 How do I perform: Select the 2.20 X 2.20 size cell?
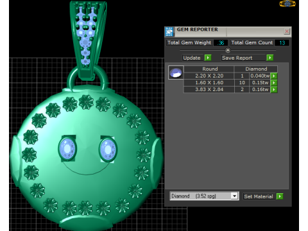click(209, 76)
